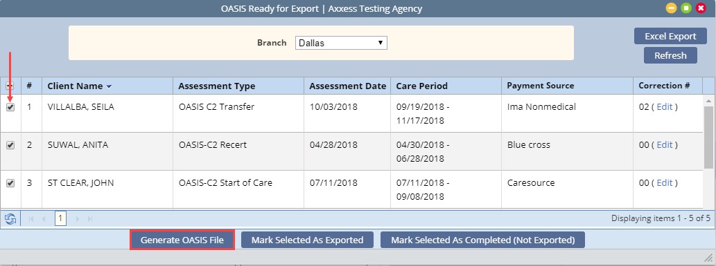Sort by Payment Source column header
The width and height of the screenshot is (716, 266).
coord(540,86)
